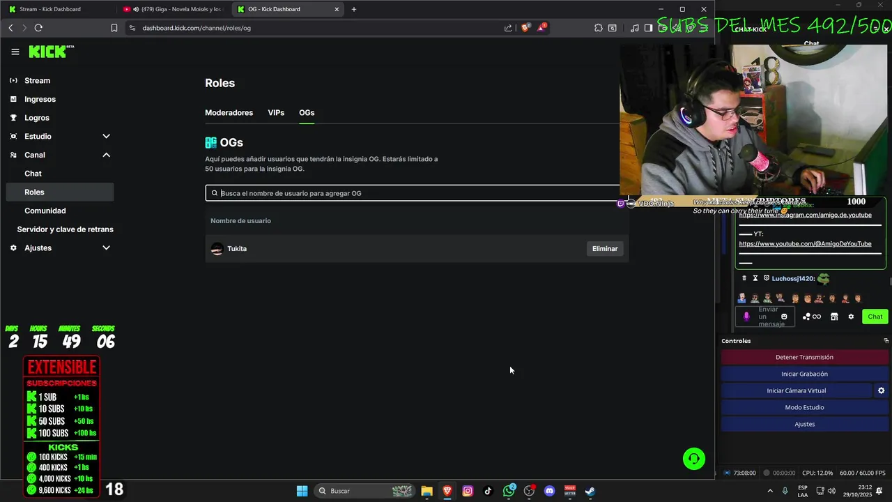This screenshot has height=502, width=892.
Task: Go back in browser history
Action: click(10, 28)
